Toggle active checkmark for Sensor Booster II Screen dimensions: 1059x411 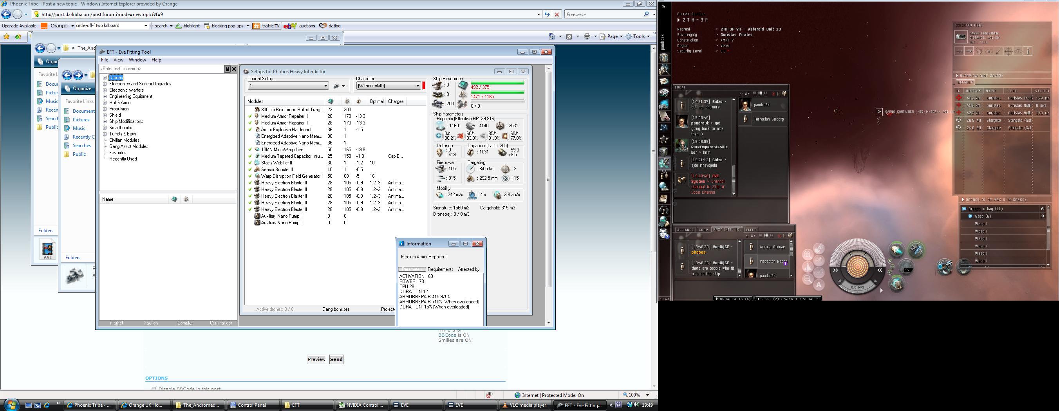pos(250,169)
